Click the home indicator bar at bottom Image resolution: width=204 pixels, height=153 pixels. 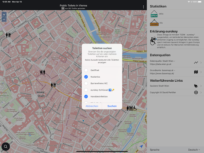click(102, 151)
